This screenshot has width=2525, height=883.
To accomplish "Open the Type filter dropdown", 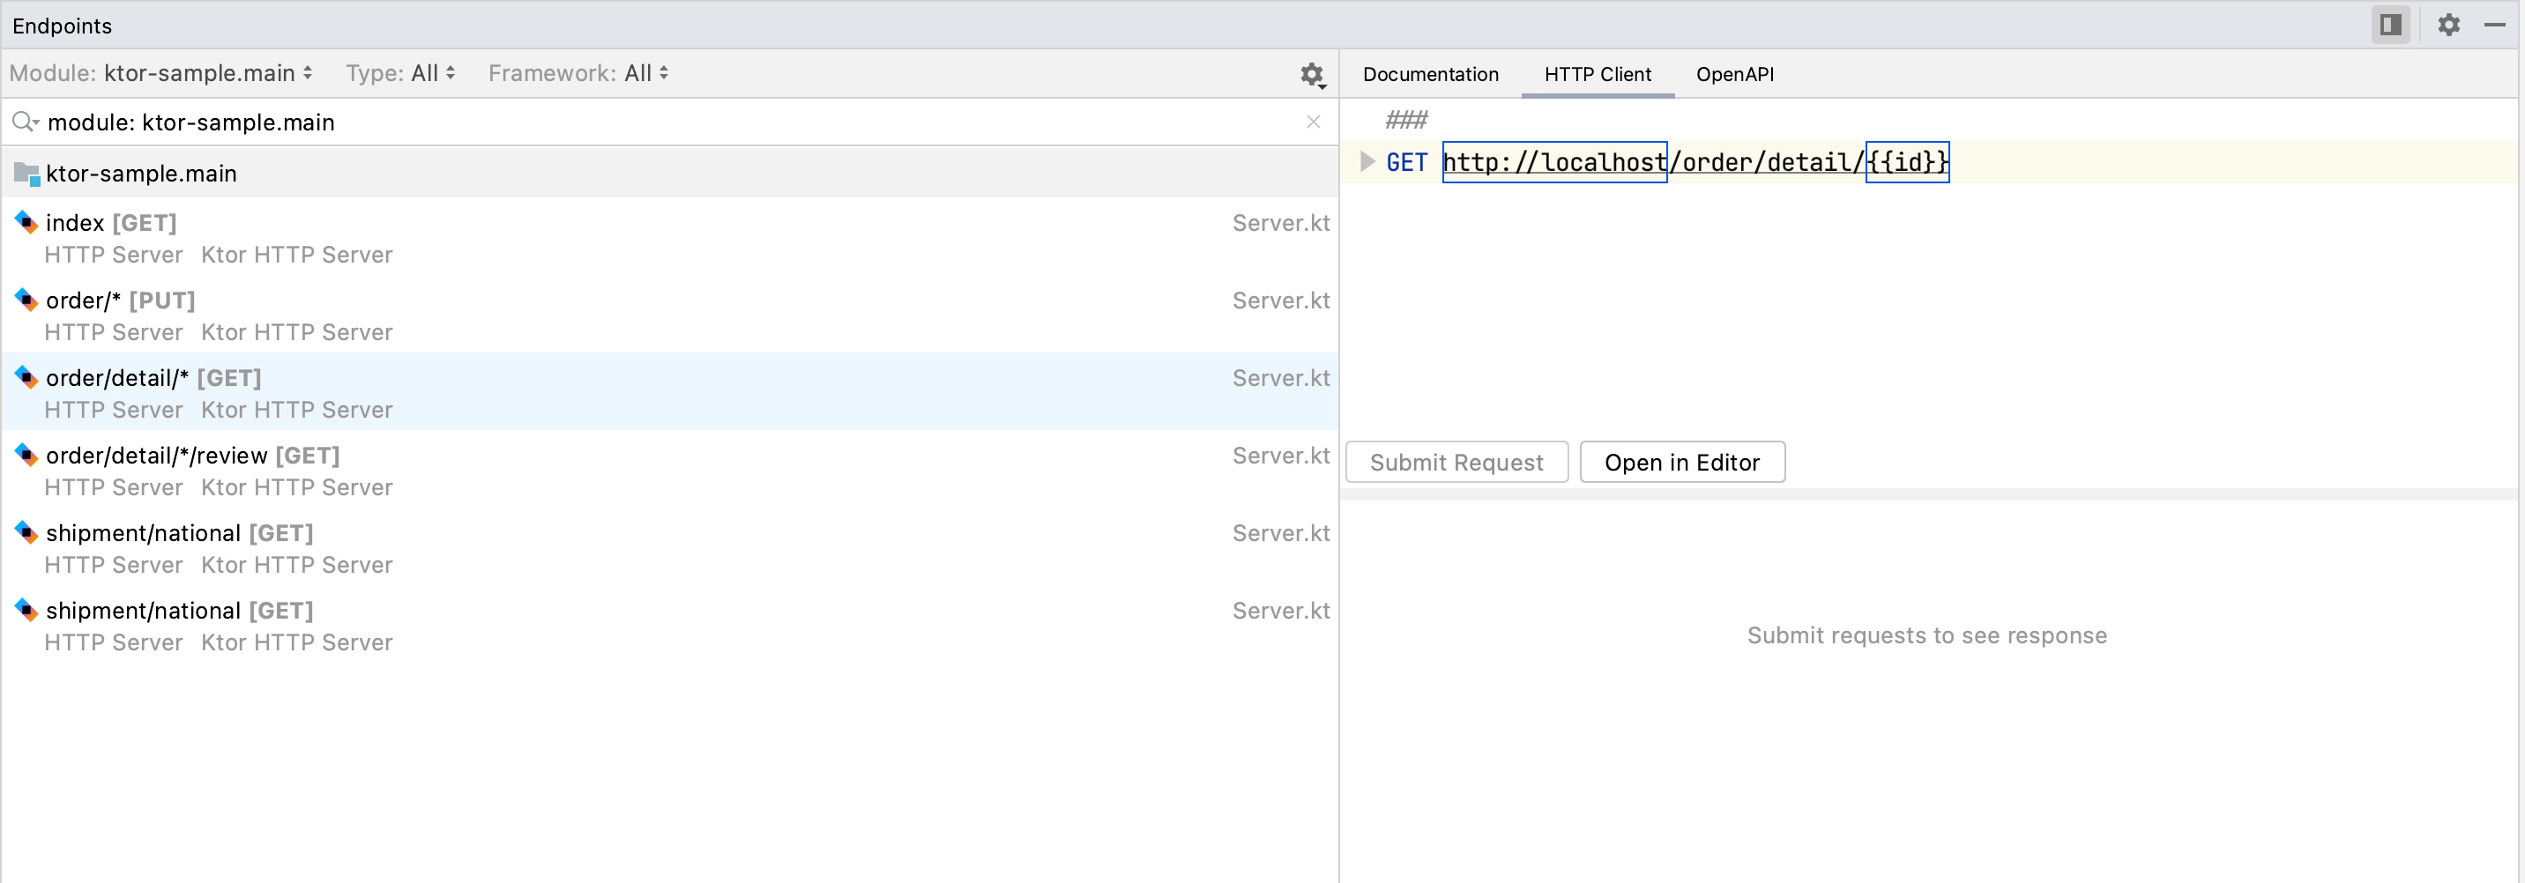I will pos(400,73).
